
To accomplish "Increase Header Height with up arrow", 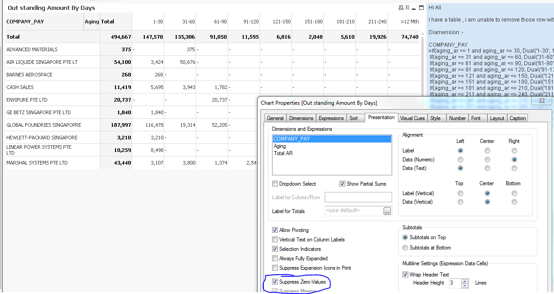I will pyautogui.click(x=465, y=281).
